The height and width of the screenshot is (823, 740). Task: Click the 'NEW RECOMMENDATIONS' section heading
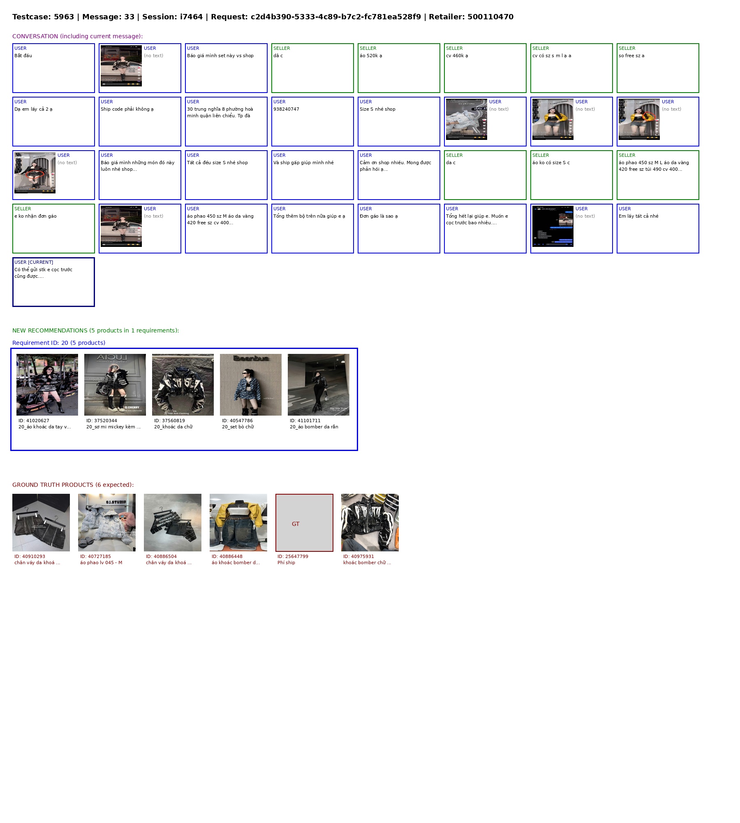(x=95, y=330)
